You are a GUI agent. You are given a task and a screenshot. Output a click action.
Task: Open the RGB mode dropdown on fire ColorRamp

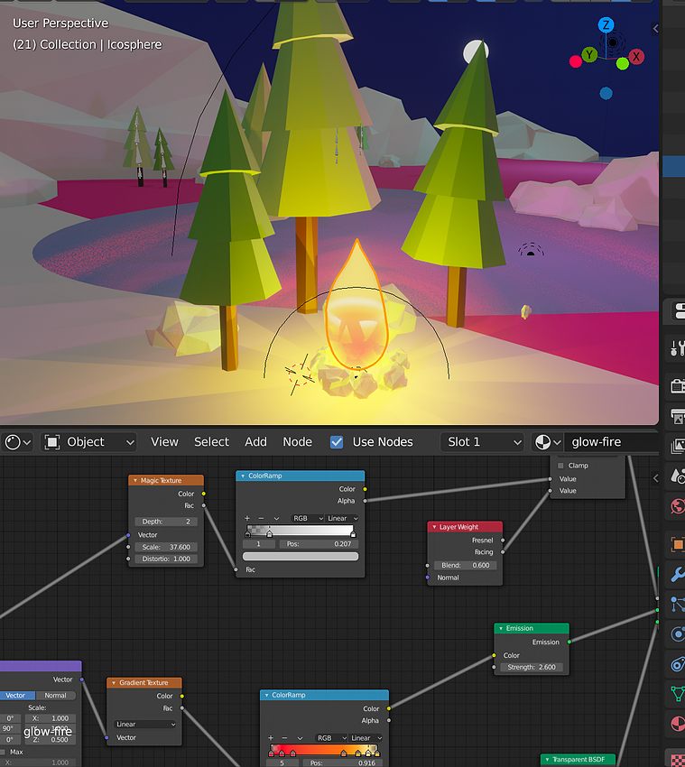pos(331,737)
